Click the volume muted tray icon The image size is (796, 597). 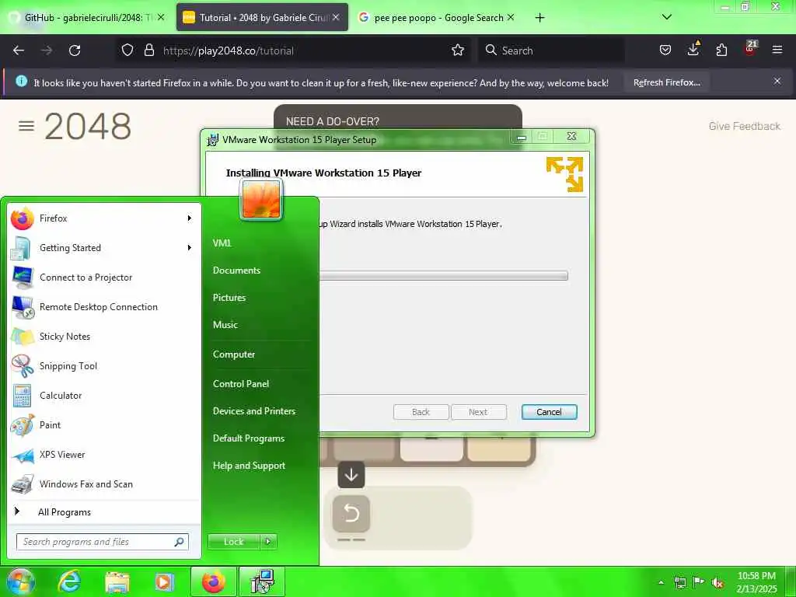click(x=717, y=583)
